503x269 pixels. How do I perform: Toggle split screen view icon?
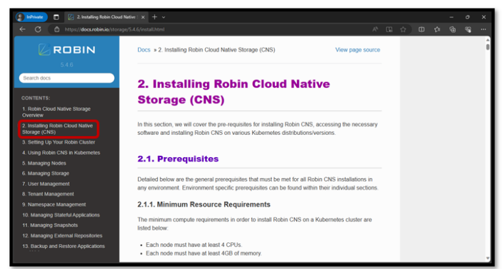pos(422,29)
